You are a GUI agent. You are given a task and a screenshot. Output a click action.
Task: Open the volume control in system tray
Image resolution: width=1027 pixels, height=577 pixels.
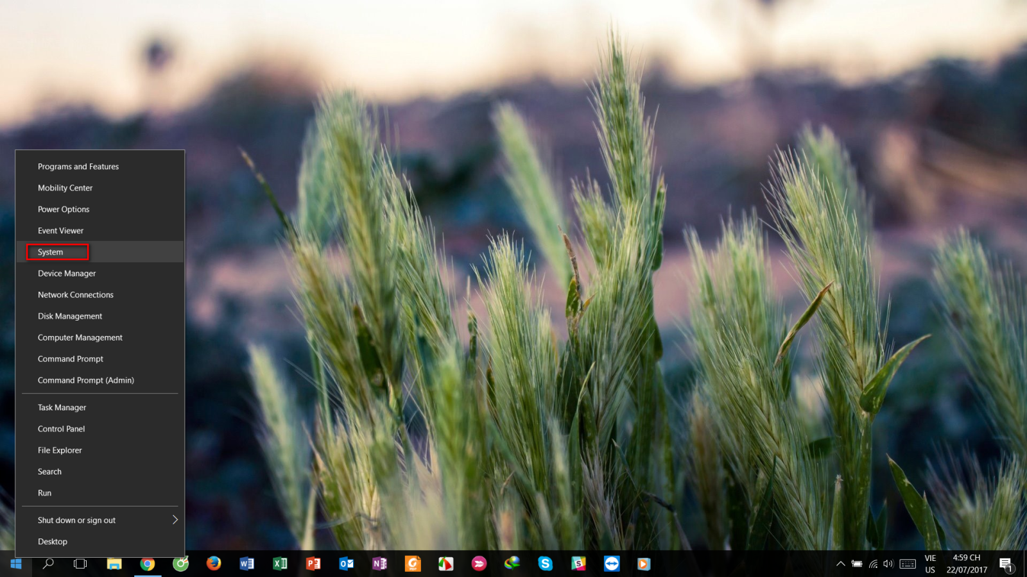pos(888,564)
